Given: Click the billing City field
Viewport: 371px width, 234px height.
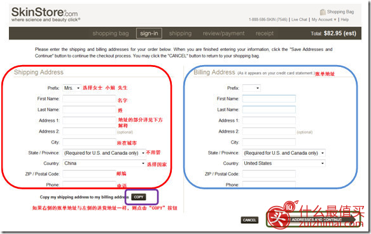Looking at the screenshot, I should pos(269,142).
